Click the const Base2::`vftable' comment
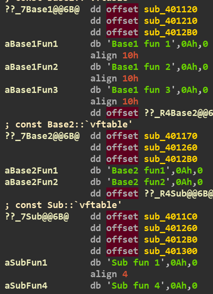The width and height of the screenshot is (213, 294). click(x=68, y=125)
